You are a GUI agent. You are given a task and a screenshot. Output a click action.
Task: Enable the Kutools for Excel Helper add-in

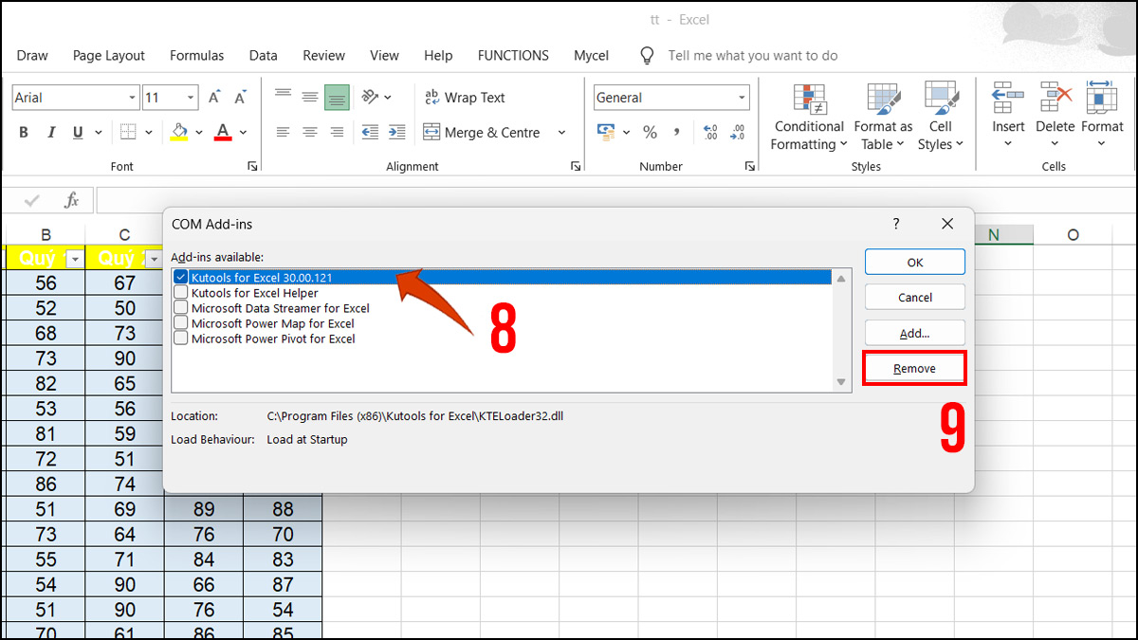click(x=180, y=292)
